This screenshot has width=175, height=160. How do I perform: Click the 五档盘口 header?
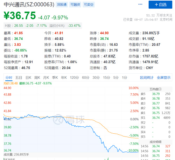pos(155,89)
